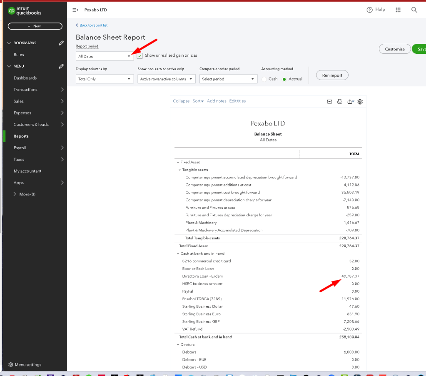The image size is (426, 376).
Task: Open the Report period dropdown
Action: pyautogui.click(x=105, y=56)
